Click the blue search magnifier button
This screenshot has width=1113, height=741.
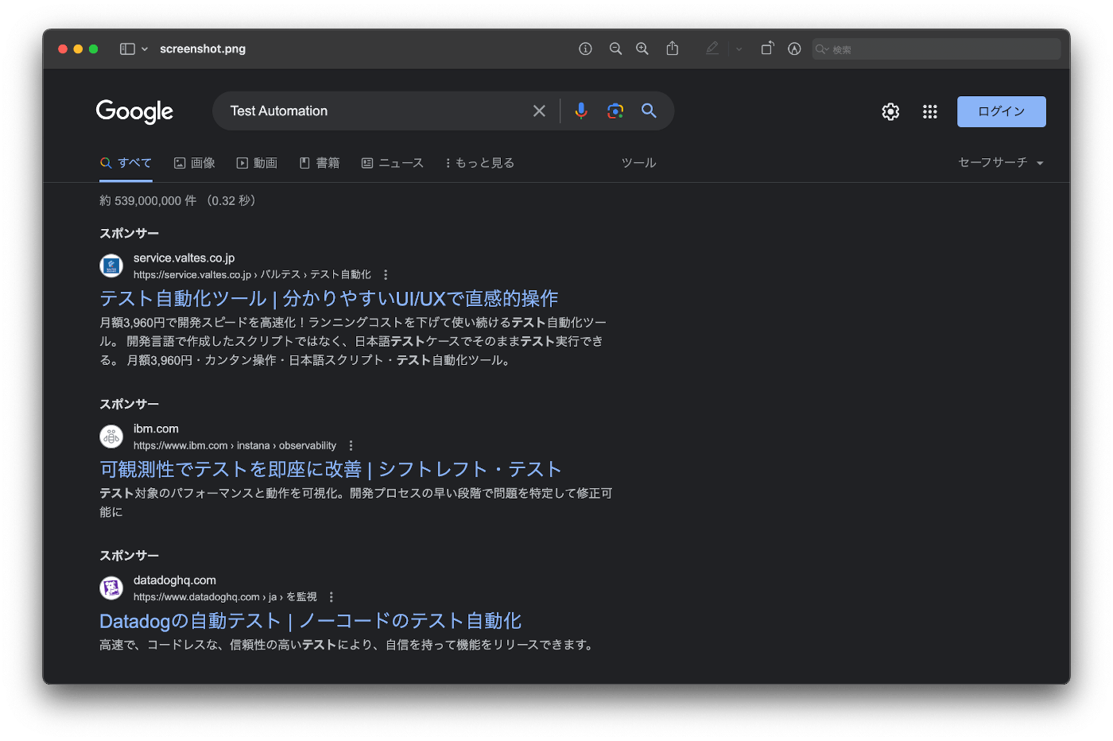649,111
